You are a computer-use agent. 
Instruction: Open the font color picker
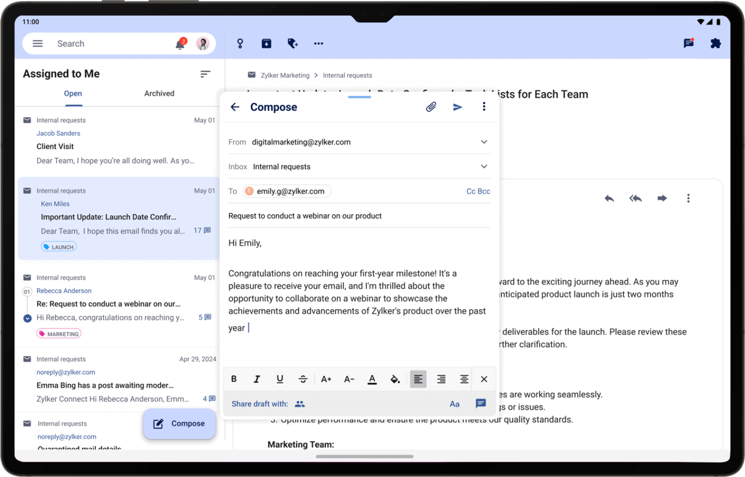(x=372, y=379)
